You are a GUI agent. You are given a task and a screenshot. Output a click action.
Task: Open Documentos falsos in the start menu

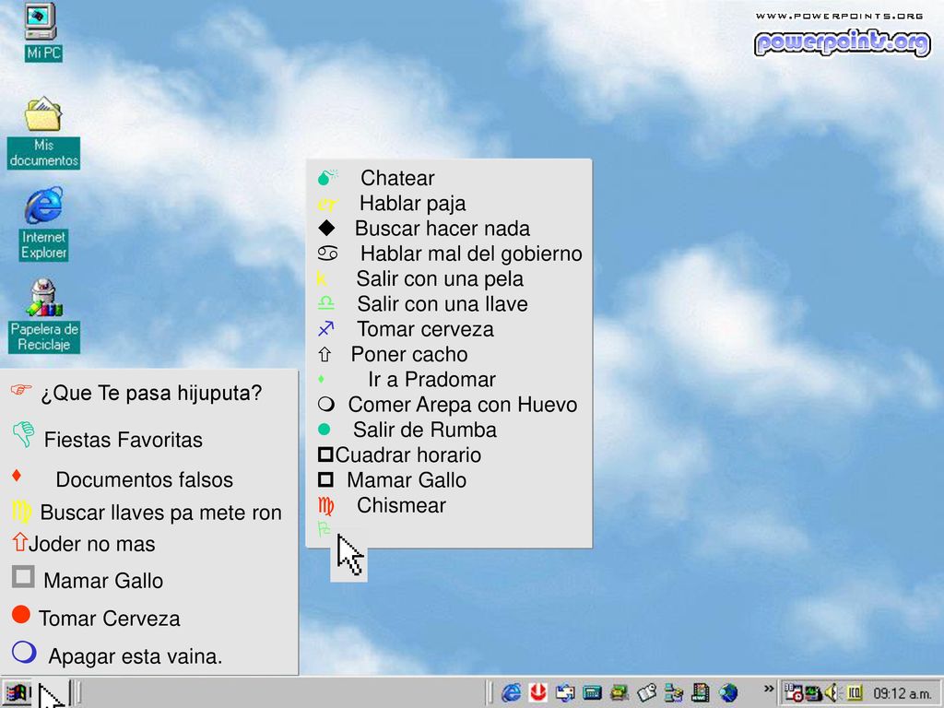pyautogui.click(x=144, y=479)
